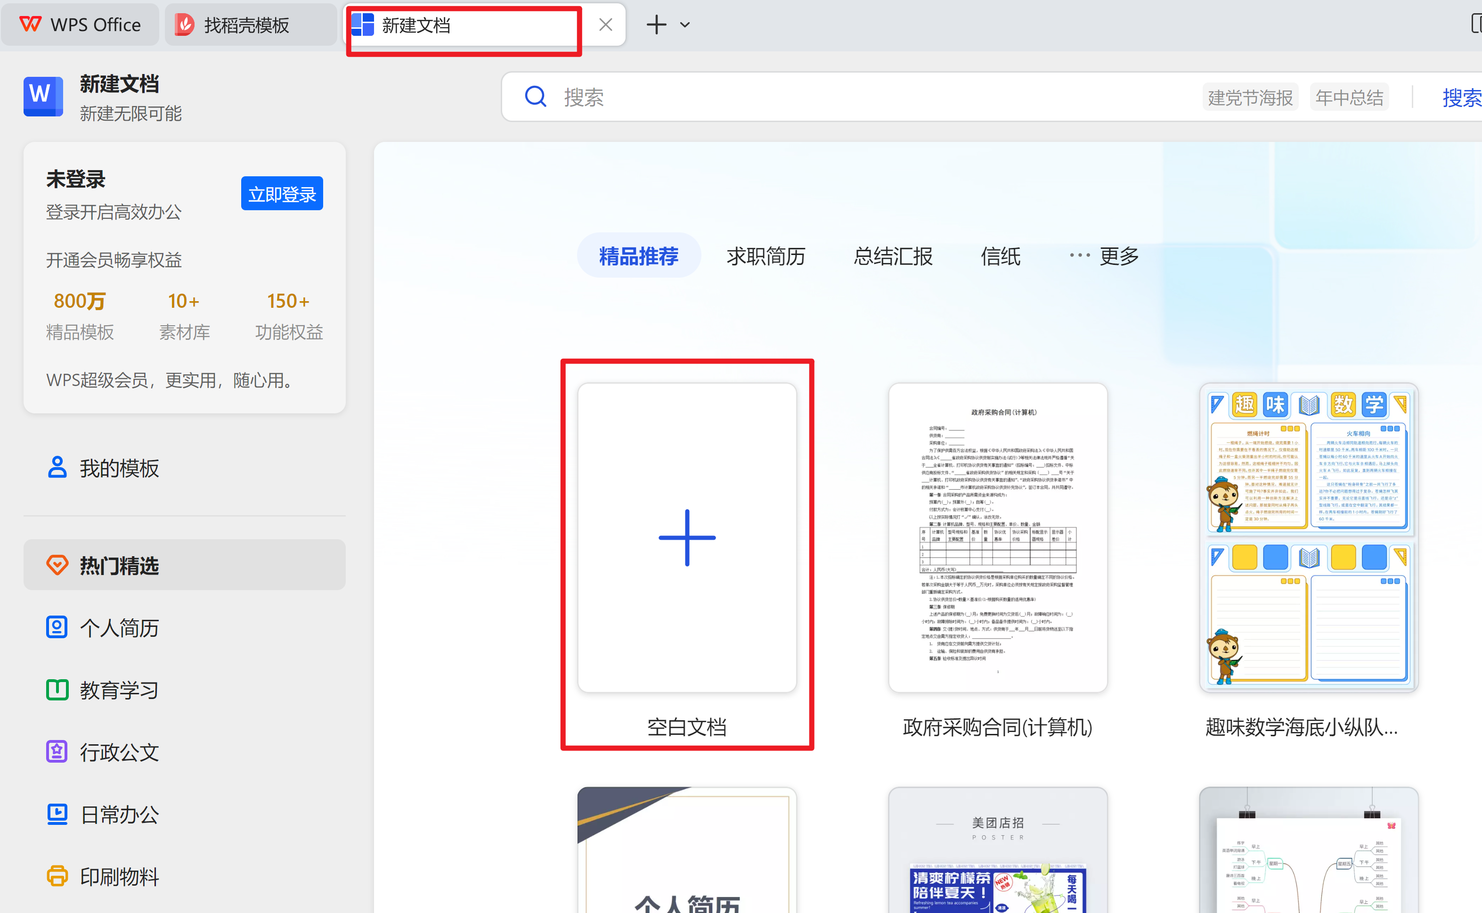Open the Education Learning book icon
This screenshot has height=913, width=1482.
[x=57, y=690]
